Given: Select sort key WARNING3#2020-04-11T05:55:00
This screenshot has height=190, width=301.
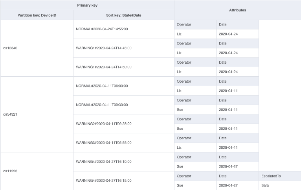Looking at the screenshot, I should click(103, 142).
